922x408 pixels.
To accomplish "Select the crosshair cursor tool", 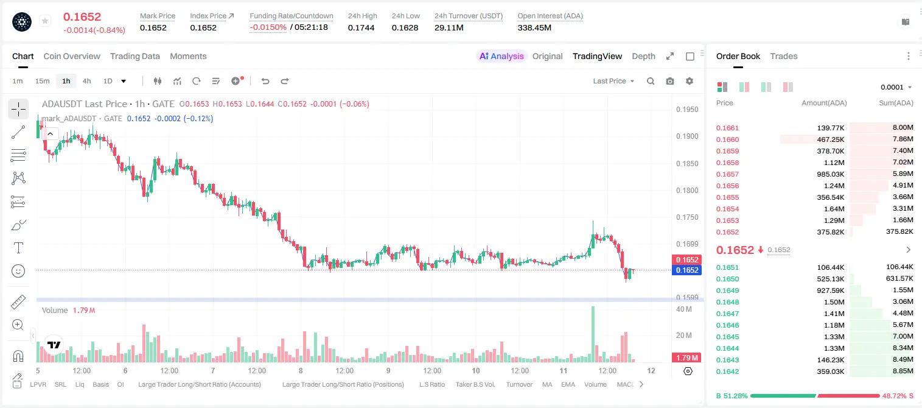I will point(18,109).
